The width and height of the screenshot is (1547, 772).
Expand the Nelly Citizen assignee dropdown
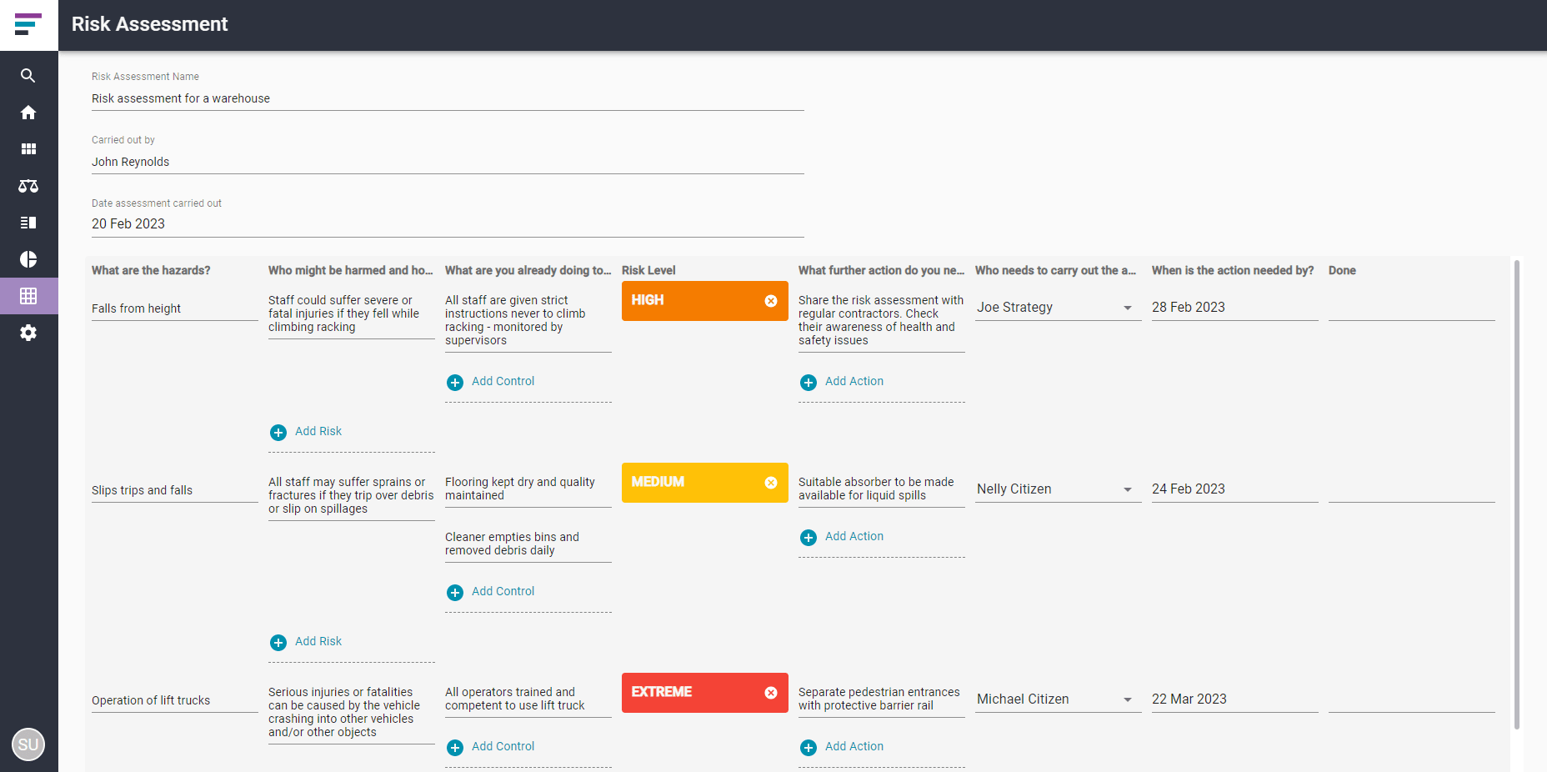[1128, 489]
